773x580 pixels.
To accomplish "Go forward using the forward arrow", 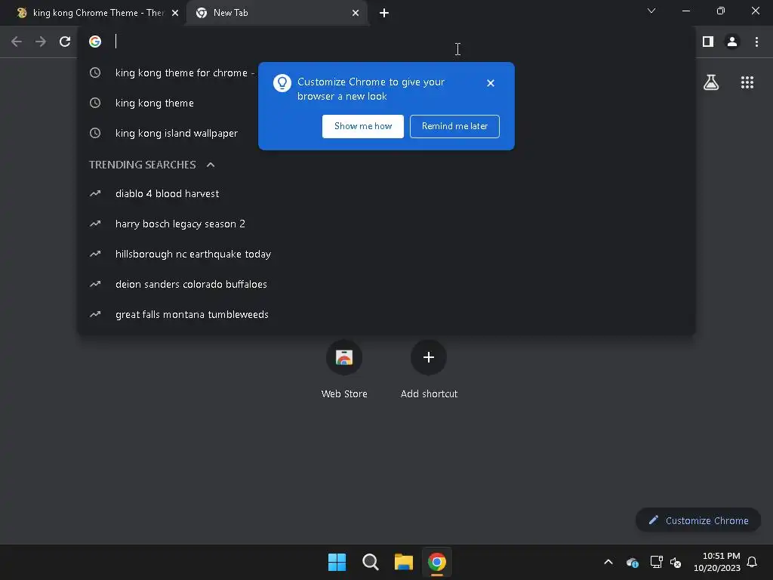I will tap(41, 42).
